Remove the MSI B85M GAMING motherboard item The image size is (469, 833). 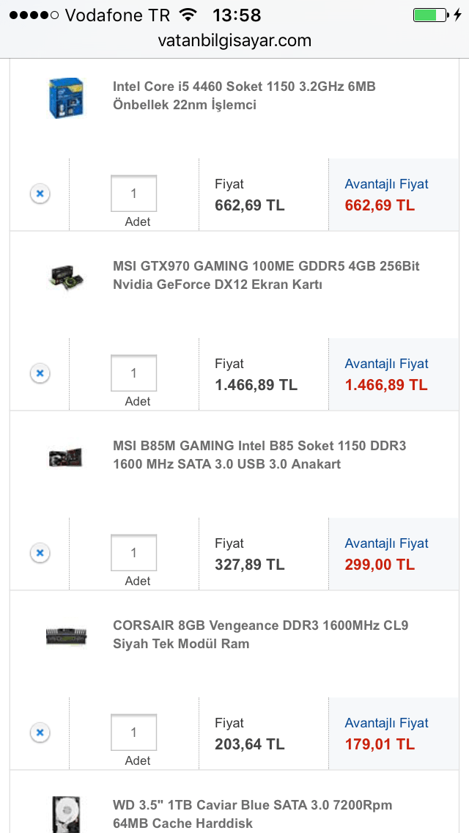[x=40, y=553]
